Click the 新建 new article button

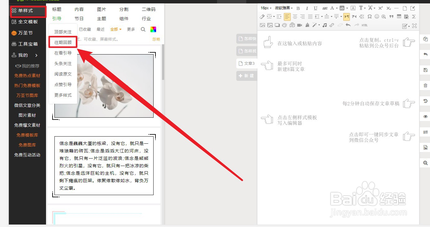[x=246, y=76]
